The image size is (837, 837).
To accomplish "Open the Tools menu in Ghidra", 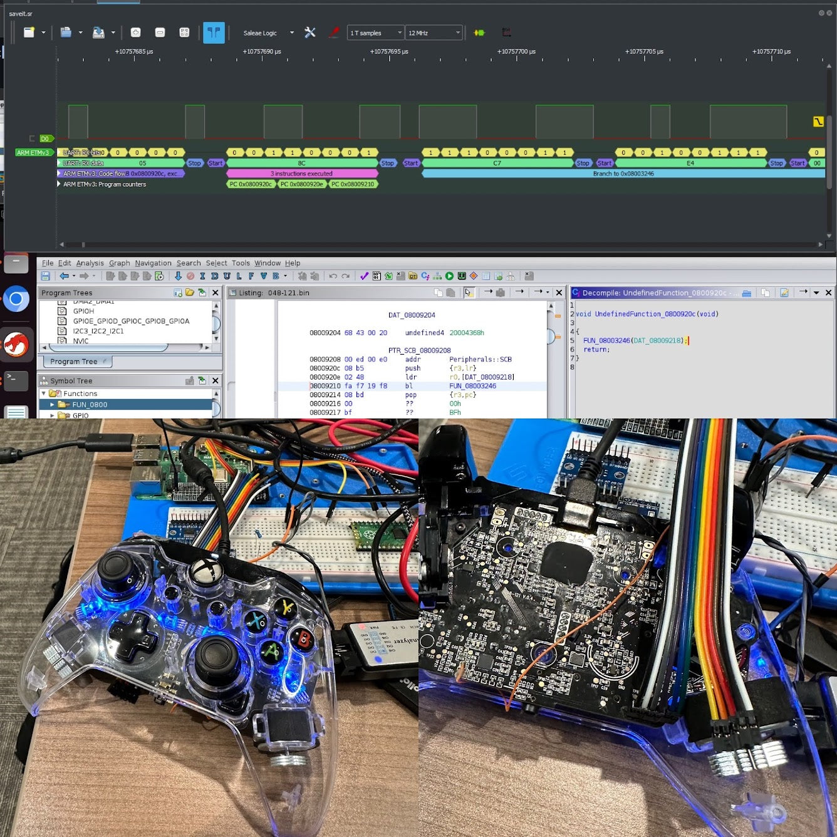I will coord(241,263).
